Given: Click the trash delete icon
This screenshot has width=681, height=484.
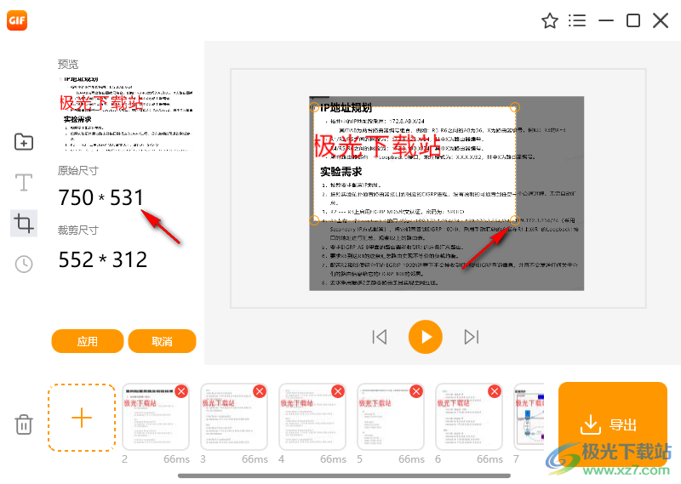Looking at the screenshot, I should (24, 424).
